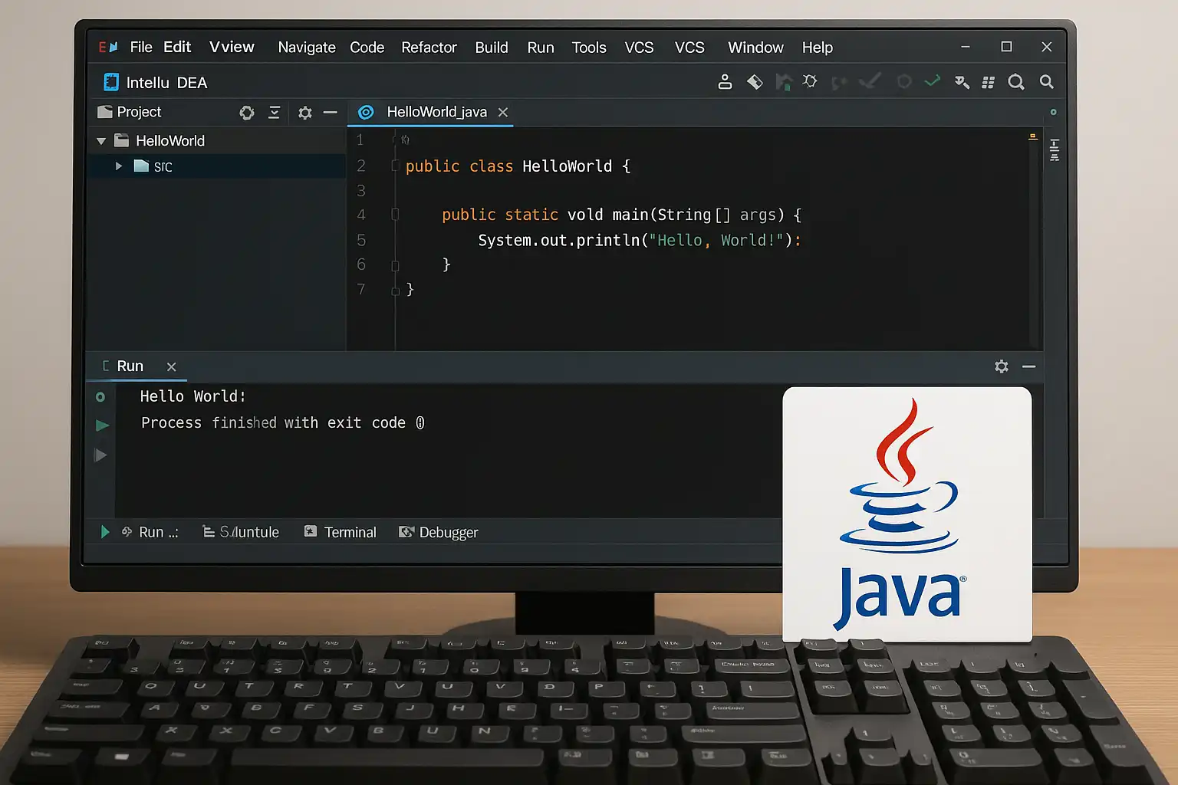Fold the main method at line 4
This screenshot has height=785, width=1178.
pos(395,215)
